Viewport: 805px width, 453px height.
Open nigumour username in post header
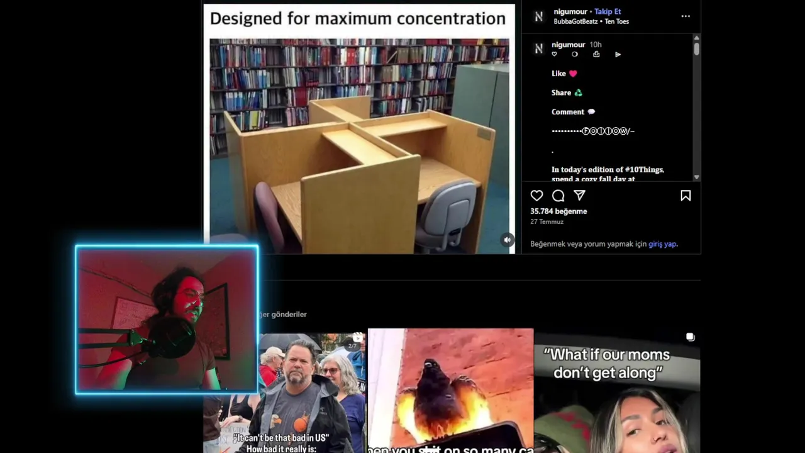(570, 11)
